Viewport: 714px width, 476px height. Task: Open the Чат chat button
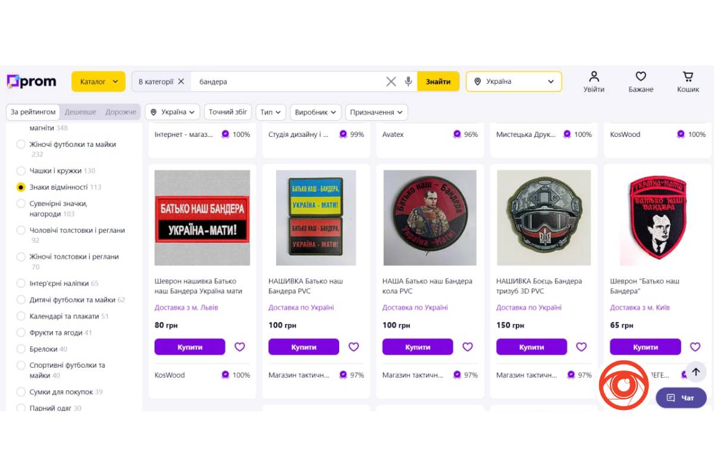click(681, 397)
